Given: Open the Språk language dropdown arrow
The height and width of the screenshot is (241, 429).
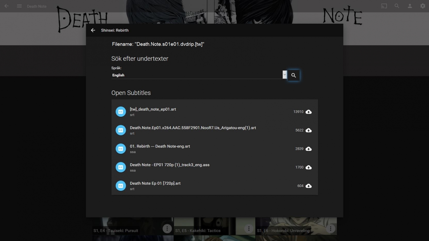Looking at the screenshot, I should pyautogui.click(x=284, y=75).
